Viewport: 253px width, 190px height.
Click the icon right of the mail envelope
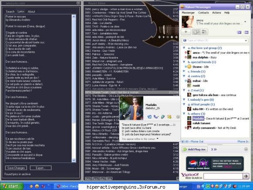pyautogui.click(x=246, y=32)
